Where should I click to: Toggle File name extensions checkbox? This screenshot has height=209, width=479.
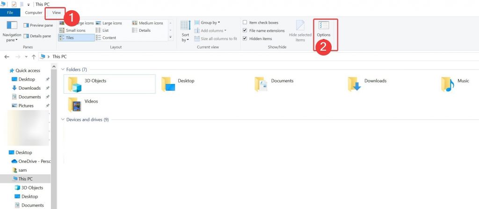pos(245,31)
